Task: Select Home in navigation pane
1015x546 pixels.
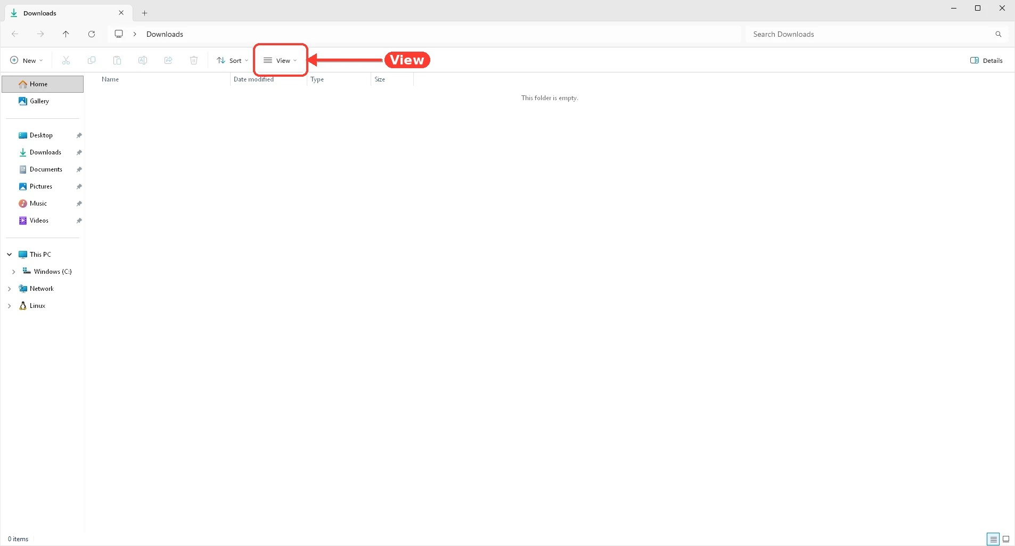Action: point(43,84)
